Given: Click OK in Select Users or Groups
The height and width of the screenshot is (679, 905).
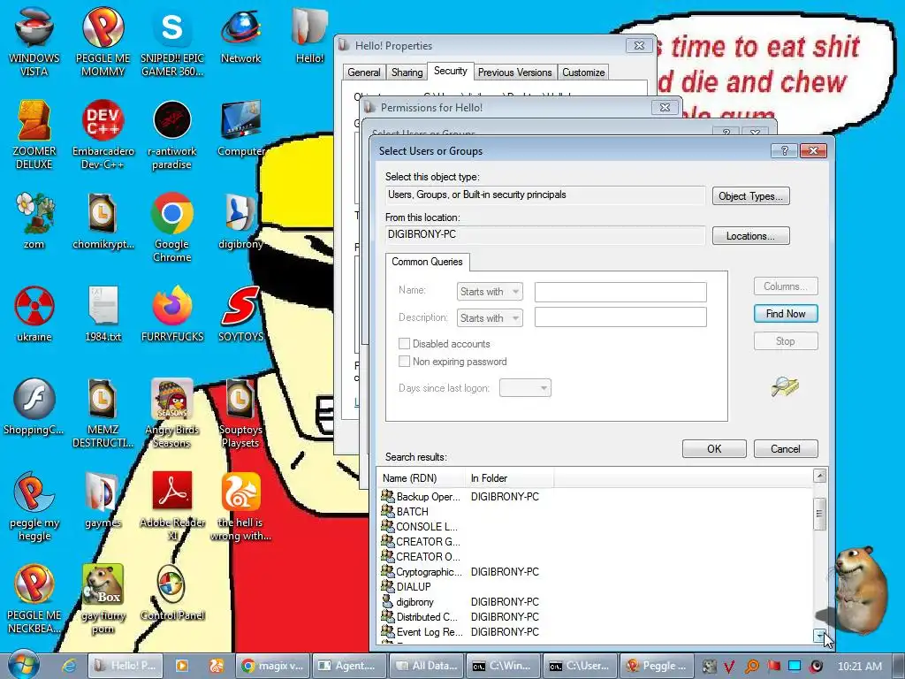Looking at the screenshot, I should pyautogui.click(x=714, y=448).
